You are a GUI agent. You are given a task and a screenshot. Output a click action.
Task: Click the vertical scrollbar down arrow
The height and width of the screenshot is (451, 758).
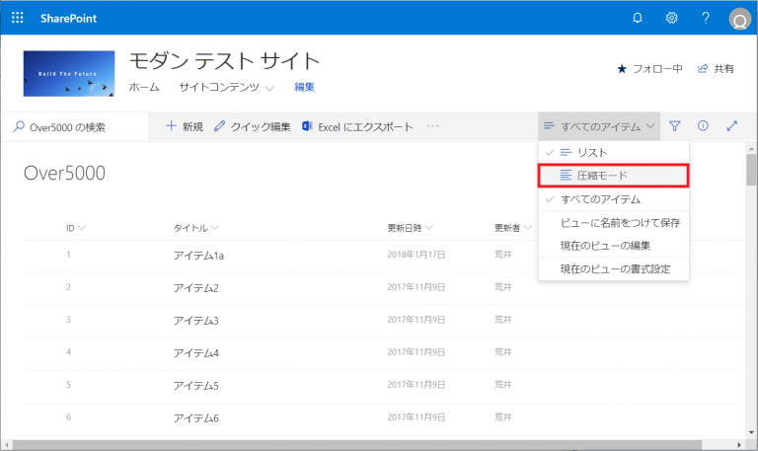click(751, 432)
